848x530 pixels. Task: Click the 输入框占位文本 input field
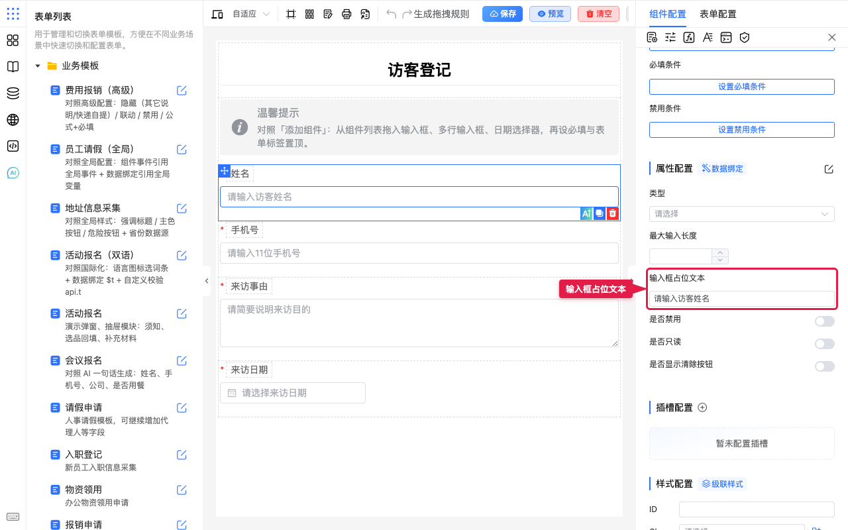tap(742, 299)
